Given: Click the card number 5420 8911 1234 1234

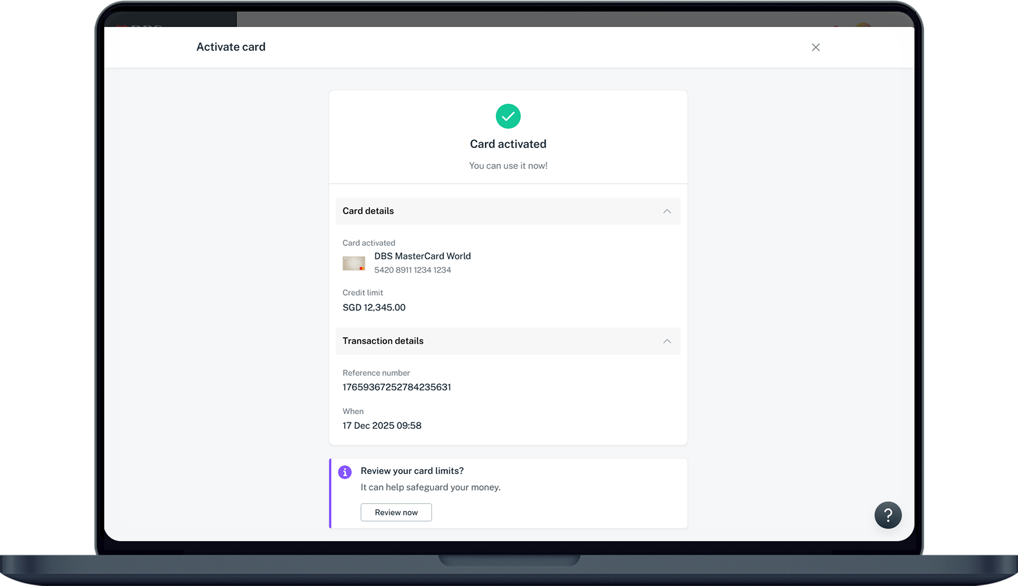Looking at the screenshot, I should 412,270.
